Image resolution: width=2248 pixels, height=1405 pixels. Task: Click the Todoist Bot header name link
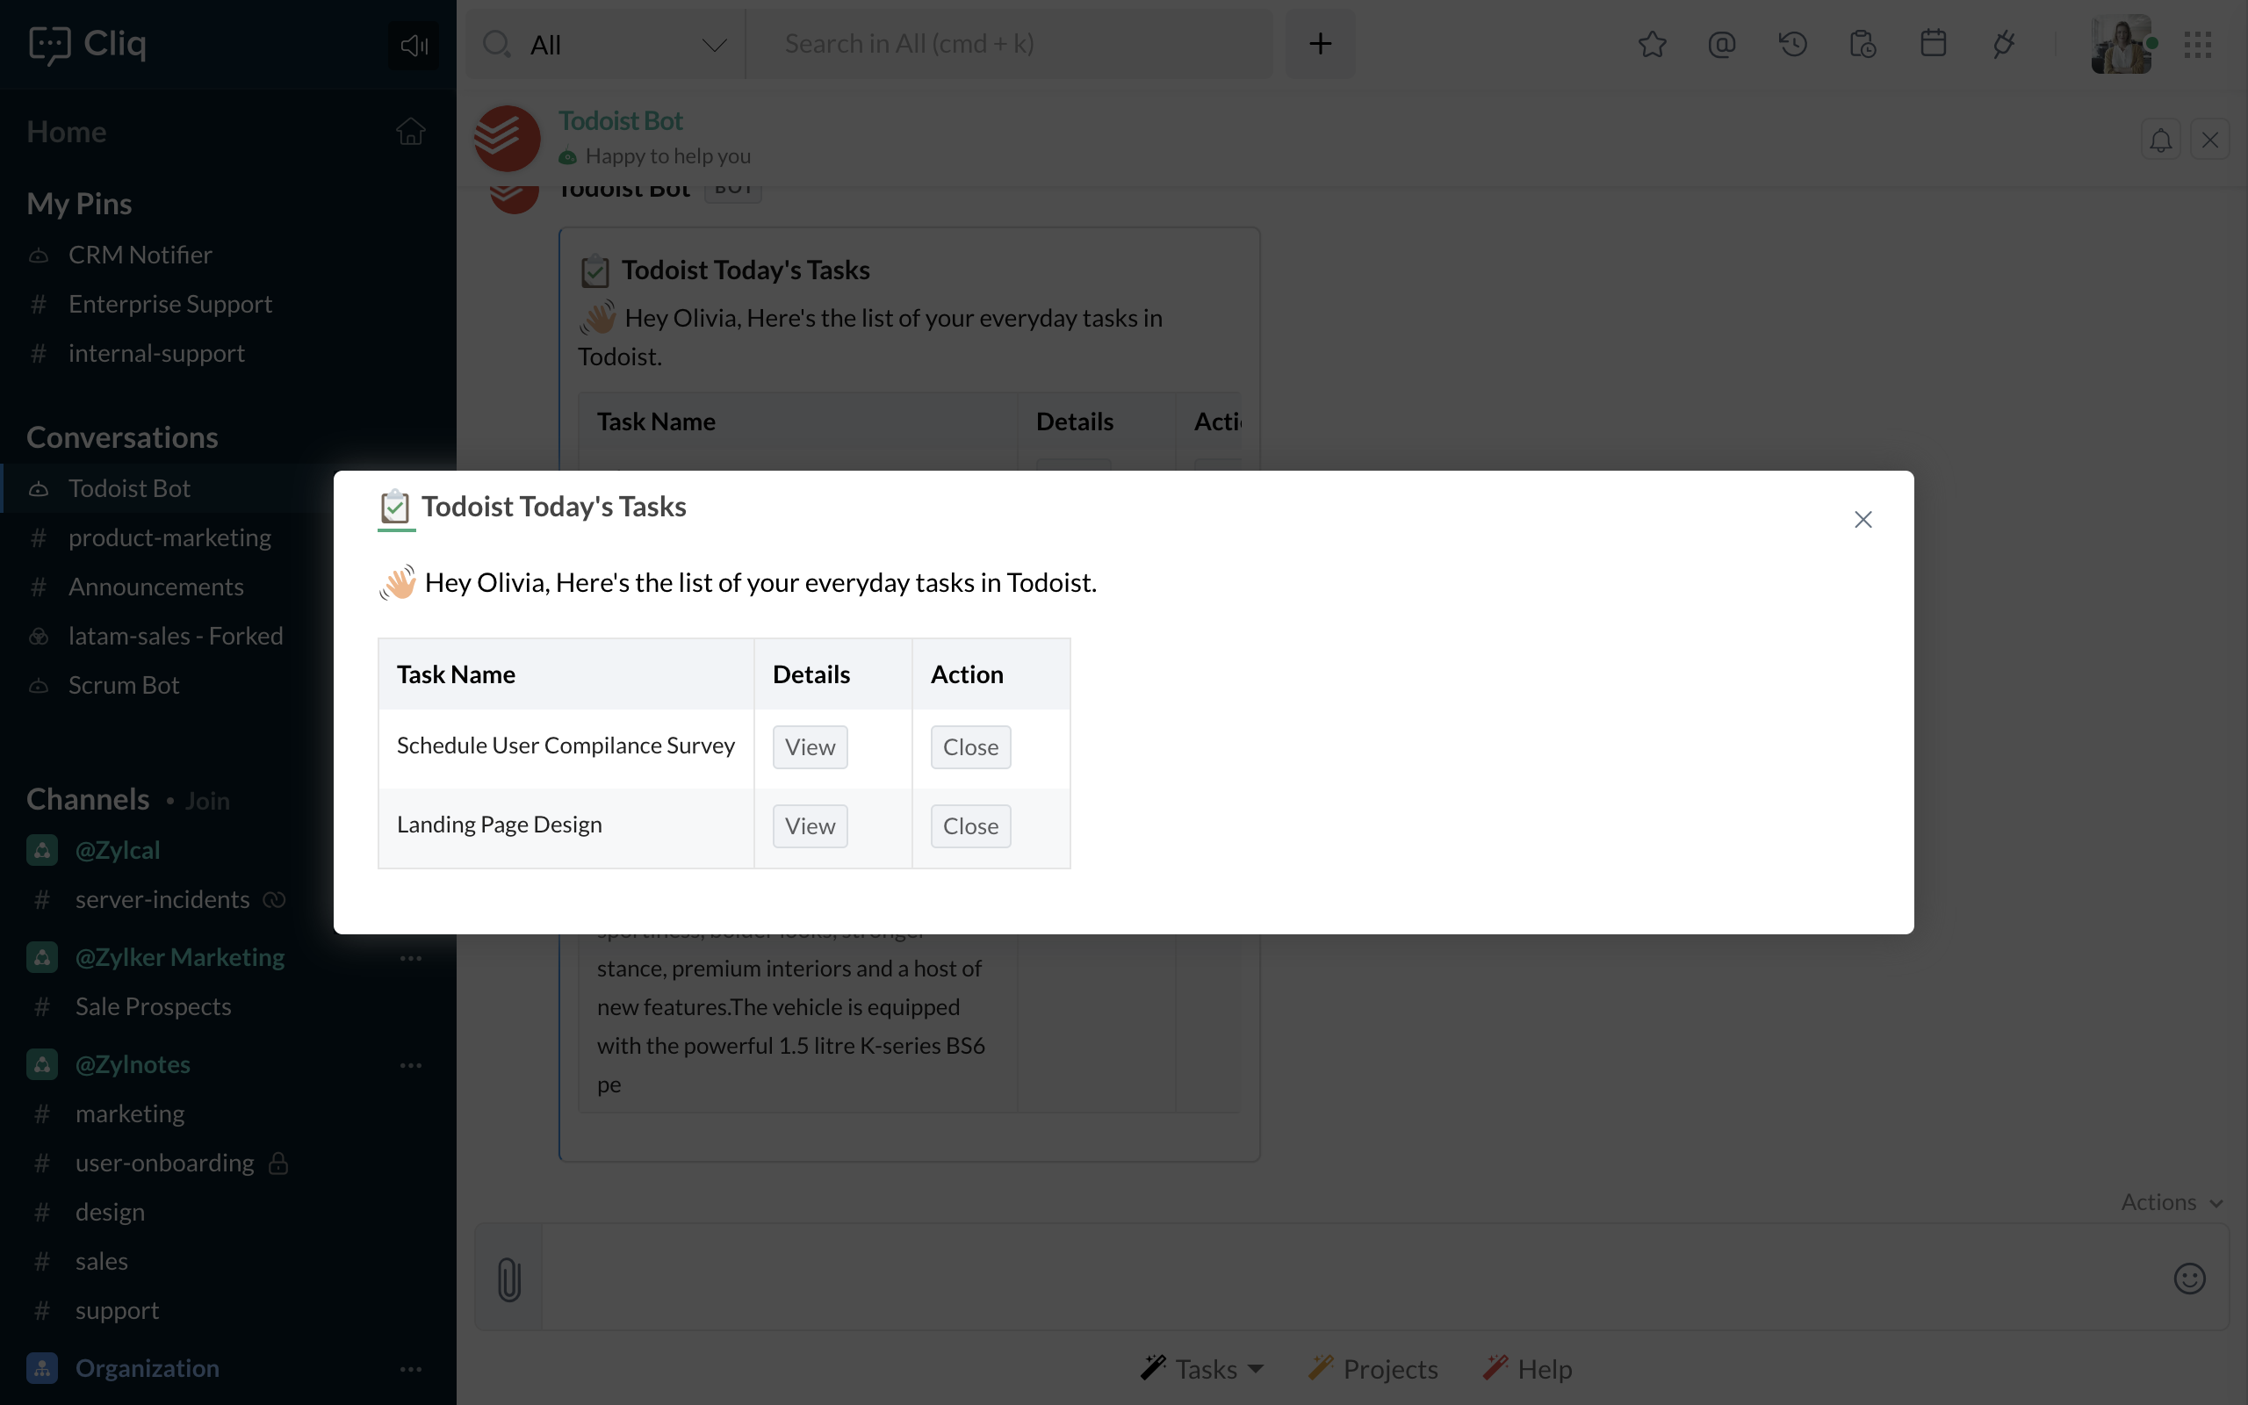tap(621, 121)
